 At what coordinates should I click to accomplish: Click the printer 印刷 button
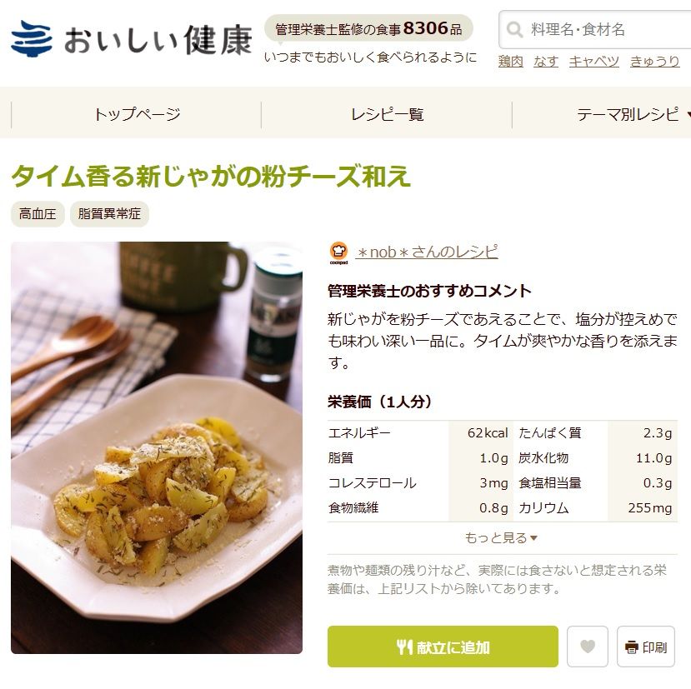pos(646,647)
